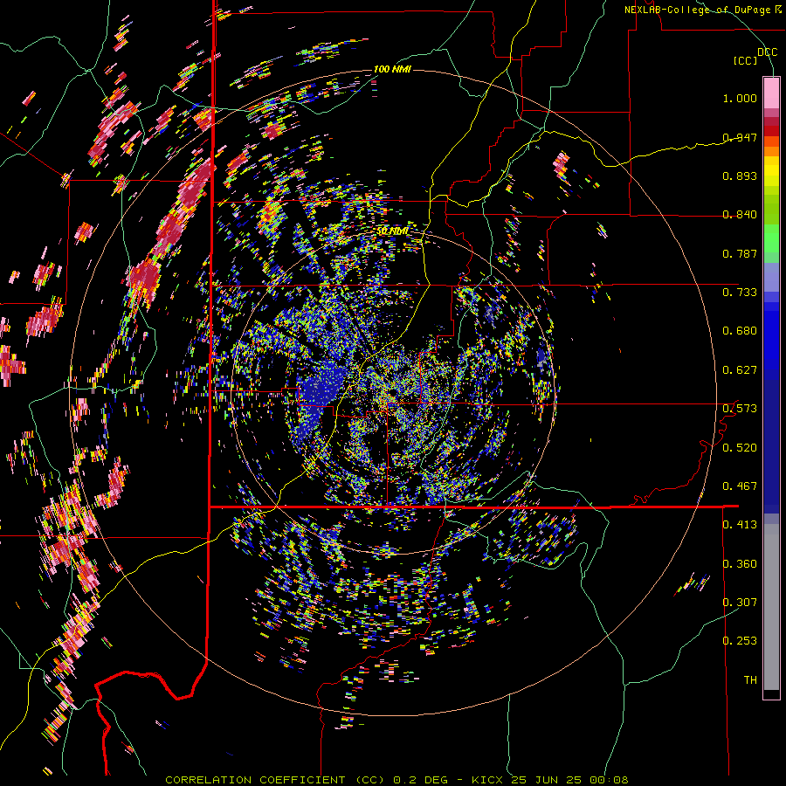This screenshot has width=786, height=786.
Task: Select the 0.787 scale value
Action: (x=740, y=253)
